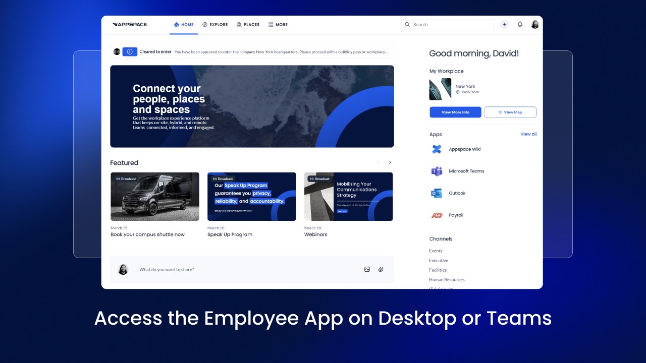Click the Broadcast tag on Speak Up card
This screenshot has width=646, height=363.
(x=223, y=178)
